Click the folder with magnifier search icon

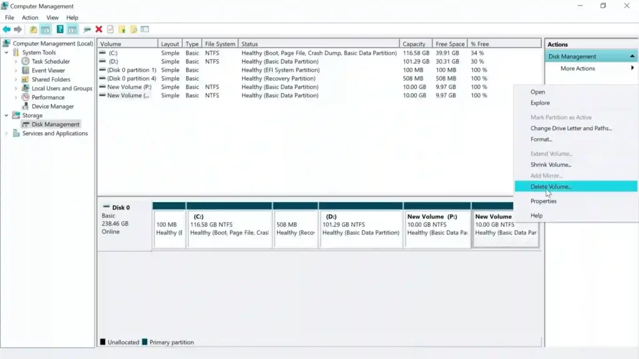click(134, 29)
